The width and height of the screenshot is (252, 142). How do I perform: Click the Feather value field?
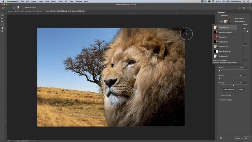coord(243,68)
